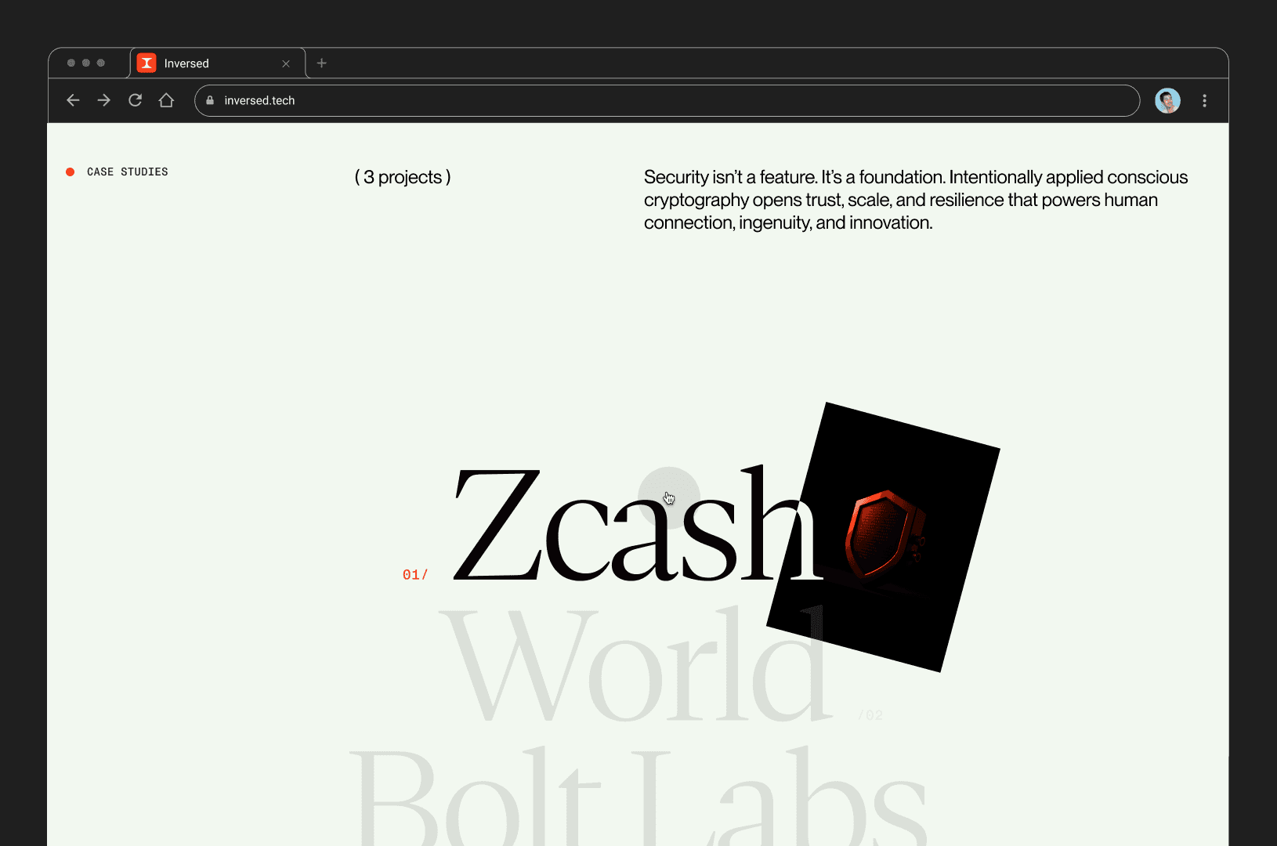Go forward with the forward arrow
Image resolution: width=1277 pixels, height=846 pixels.
104,100
